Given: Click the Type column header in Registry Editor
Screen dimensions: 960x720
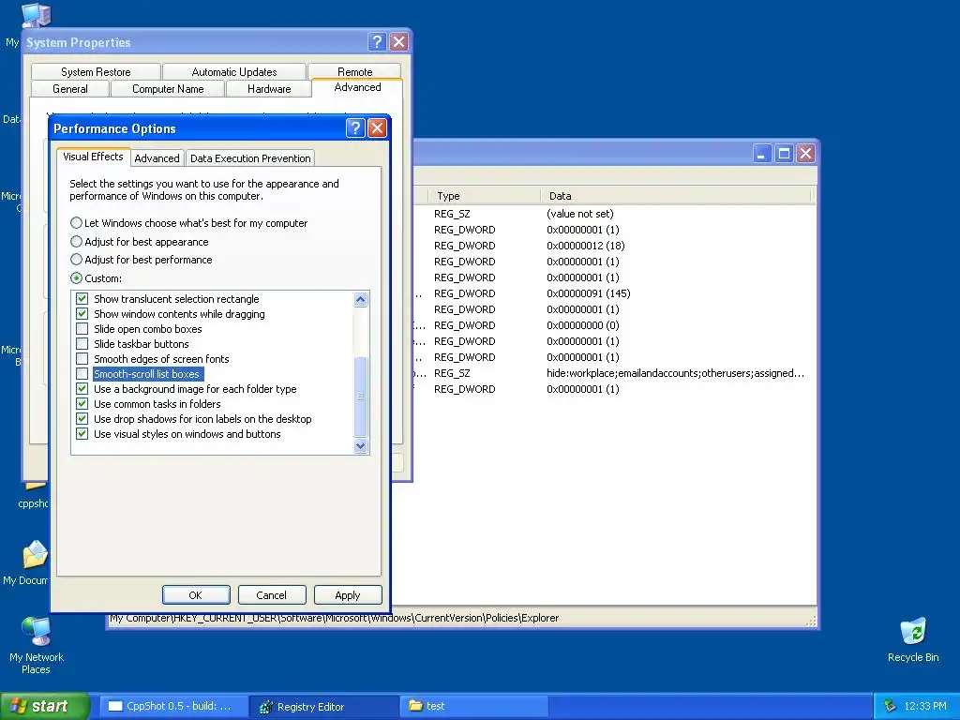Looking at the screenshot, I should (x=484, y=196).
